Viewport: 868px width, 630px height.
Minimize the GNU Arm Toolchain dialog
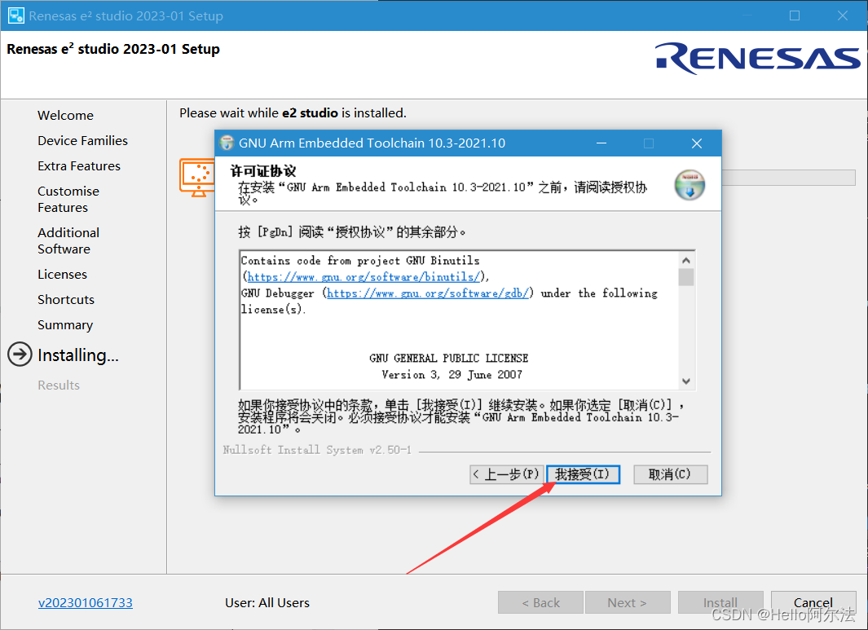point(601,143)
